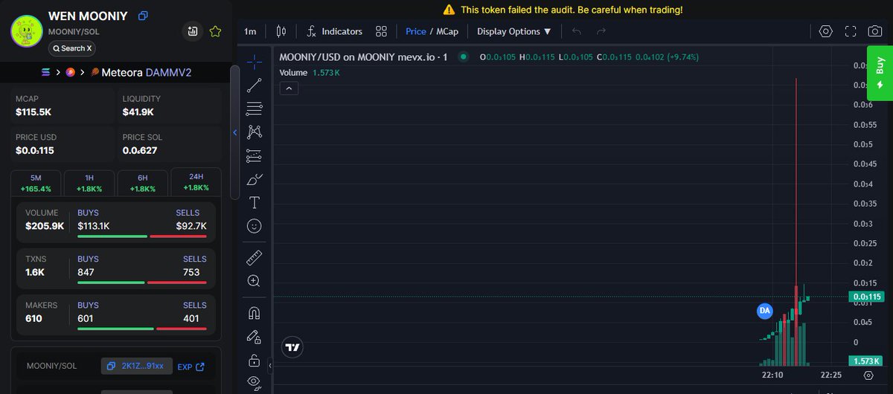
Task: Take a chart snapshot with camera icon
Action: (876, 31)
